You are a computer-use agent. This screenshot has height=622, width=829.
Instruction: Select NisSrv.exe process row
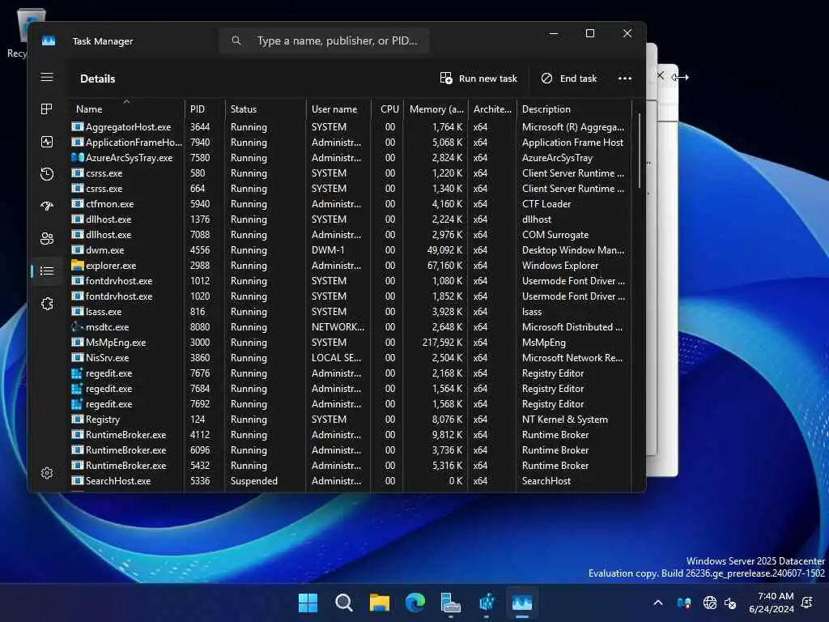[x=350, y=357]
